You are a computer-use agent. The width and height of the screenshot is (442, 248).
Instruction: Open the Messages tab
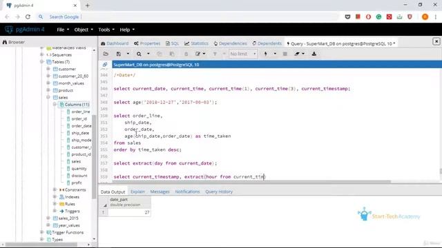click(160, 192)
